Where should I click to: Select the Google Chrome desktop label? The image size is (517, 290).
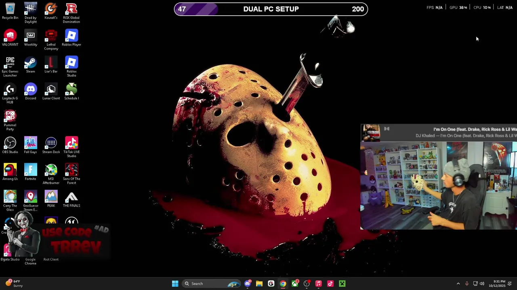(x=31, y=261)
